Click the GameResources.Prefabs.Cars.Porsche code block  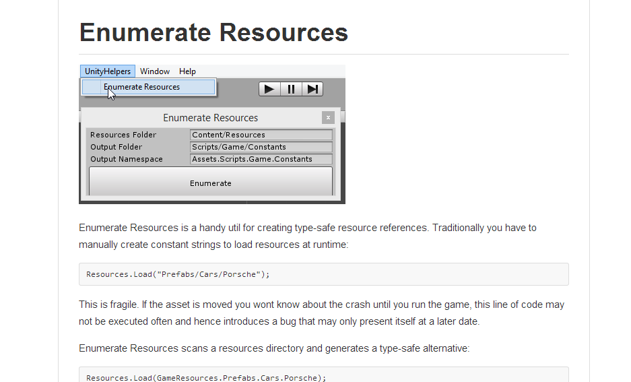coord(323,377)
